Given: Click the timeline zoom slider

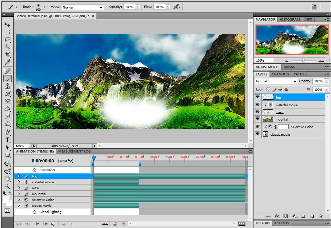Looking at the screenshot, I should pos(70,223).
